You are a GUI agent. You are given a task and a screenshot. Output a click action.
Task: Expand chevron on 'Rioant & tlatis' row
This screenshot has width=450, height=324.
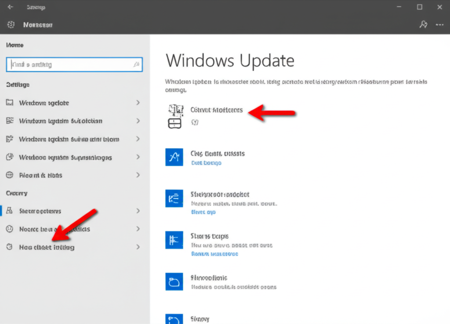pos(138,175)
